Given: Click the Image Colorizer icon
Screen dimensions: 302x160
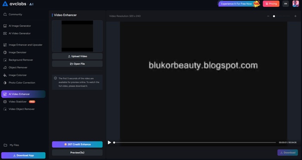Looking at the screenshot, I should 5,75.
